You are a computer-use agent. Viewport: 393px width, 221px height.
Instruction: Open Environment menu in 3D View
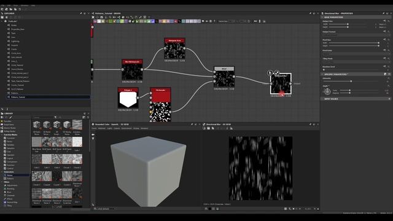(x=126, y=128)
